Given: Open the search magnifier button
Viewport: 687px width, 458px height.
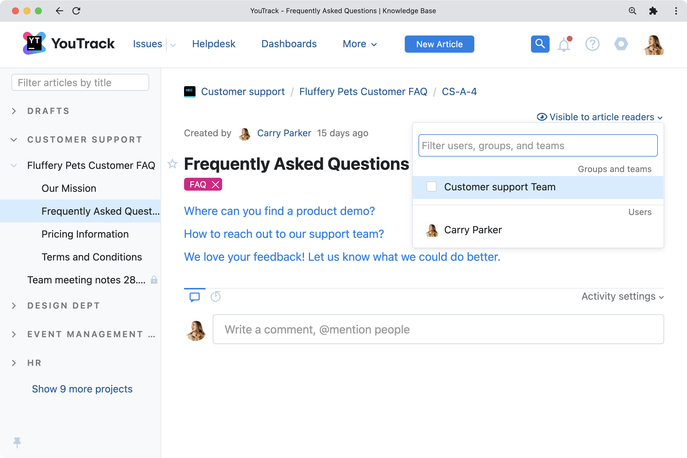Looking at the screenshot, I should 540,44.
